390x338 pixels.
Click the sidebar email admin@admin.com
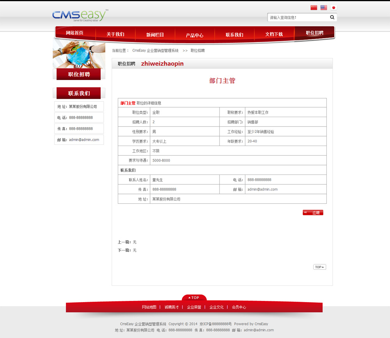[84, 140]
